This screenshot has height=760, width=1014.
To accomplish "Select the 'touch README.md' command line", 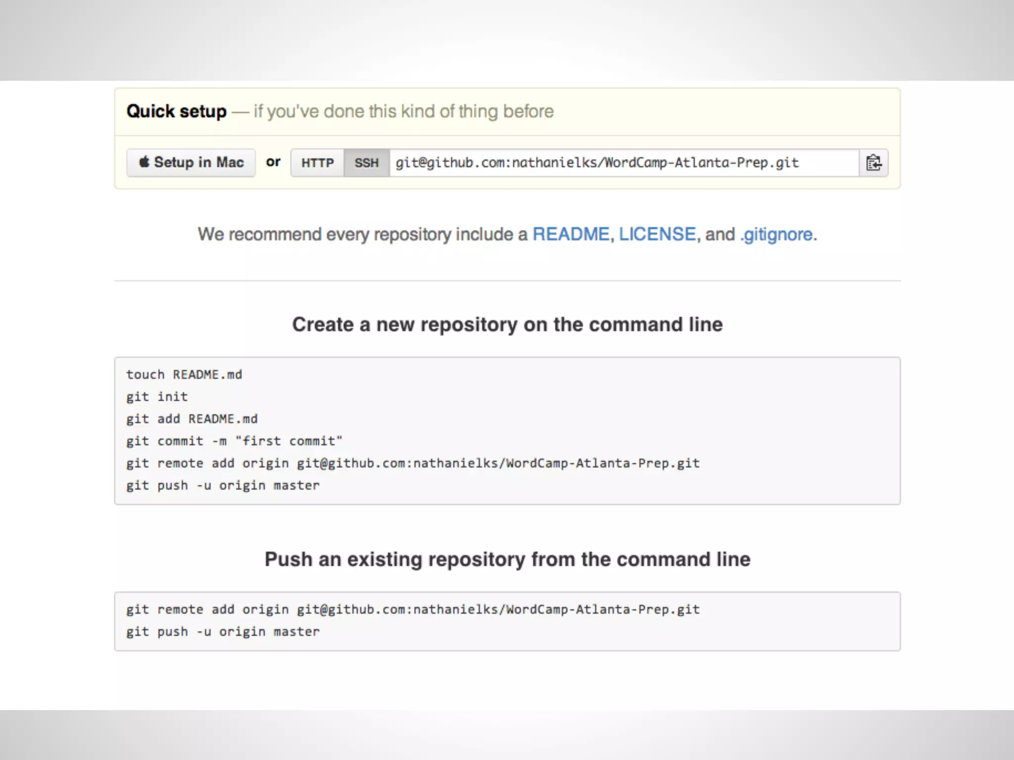I will click(184, 375).
